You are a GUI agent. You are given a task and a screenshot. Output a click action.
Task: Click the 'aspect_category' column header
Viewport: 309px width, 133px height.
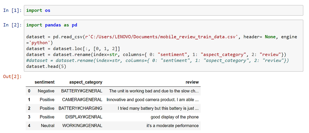pyautogui.click(x=86, y=82)
